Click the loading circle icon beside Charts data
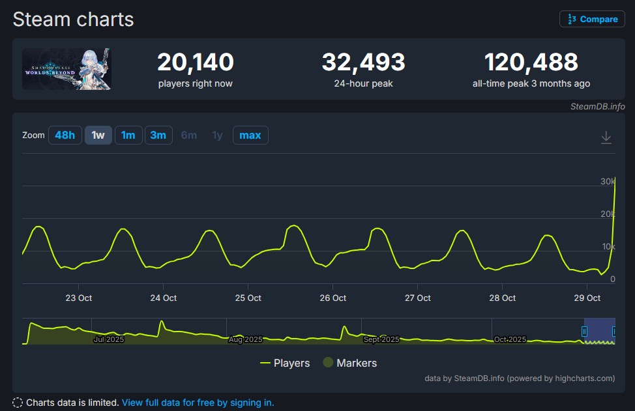 pyautogui.click(x=18, y=403)
